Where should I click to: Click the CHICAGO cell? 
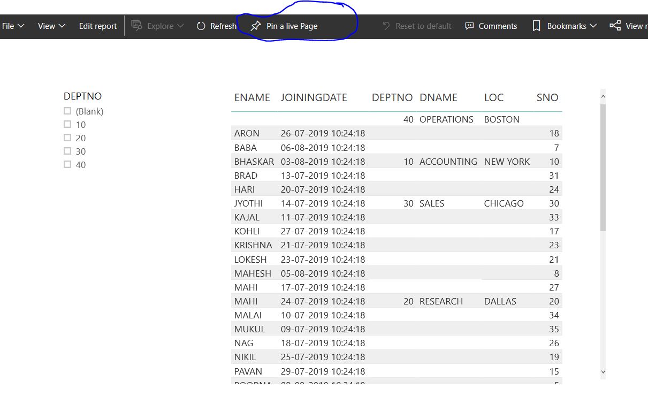[x=504, y=203]
